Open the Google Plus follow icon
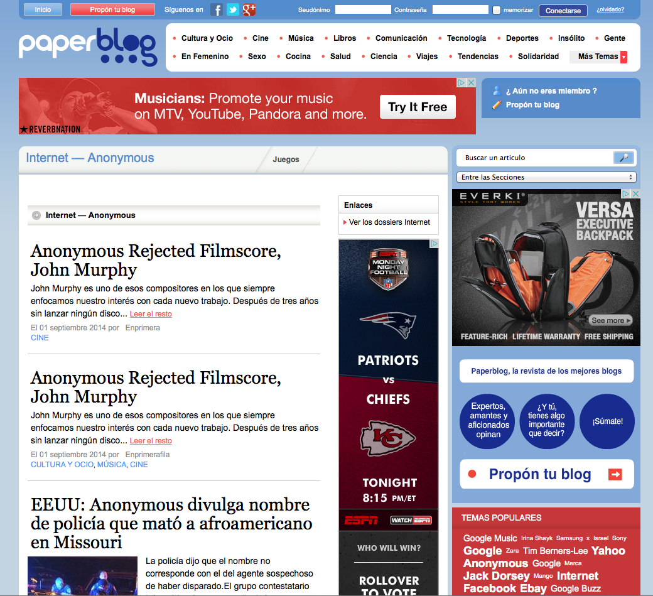The width and height of the screenshot is (653, 596). (x=249, y=9)
